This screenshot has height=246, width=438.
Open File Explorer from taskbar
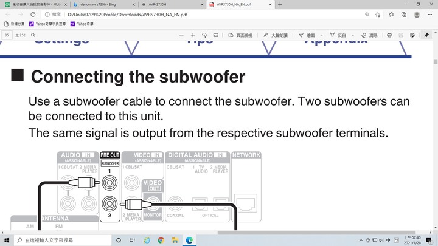(x=175, y=240)
